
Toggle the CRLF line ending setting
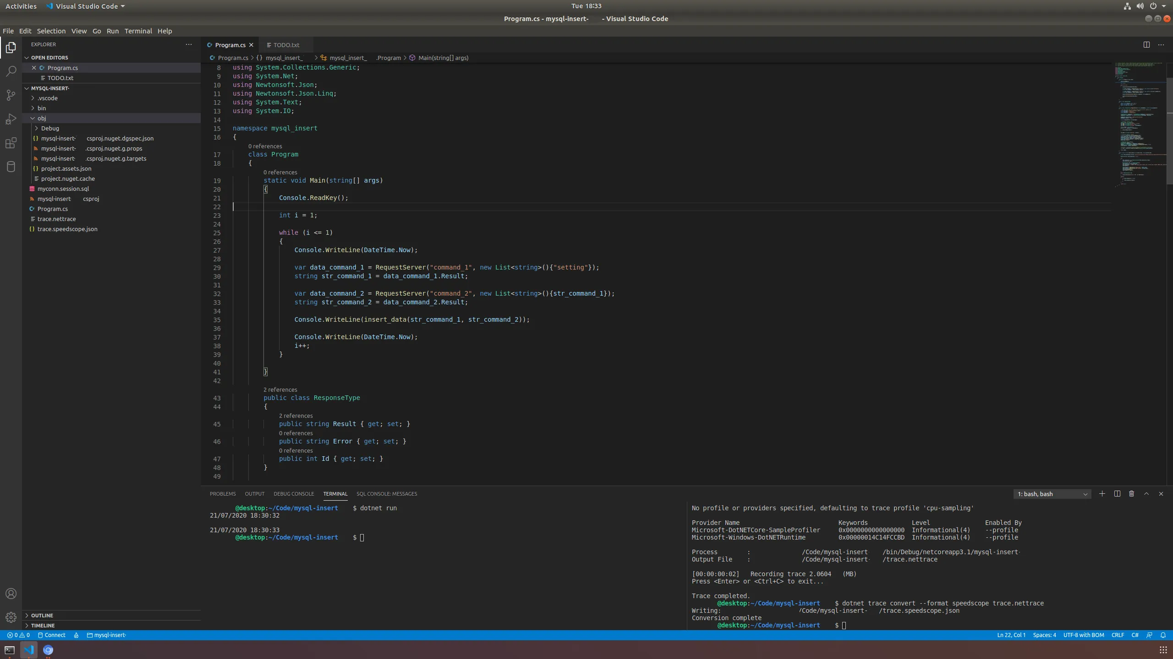[1118, 635]
